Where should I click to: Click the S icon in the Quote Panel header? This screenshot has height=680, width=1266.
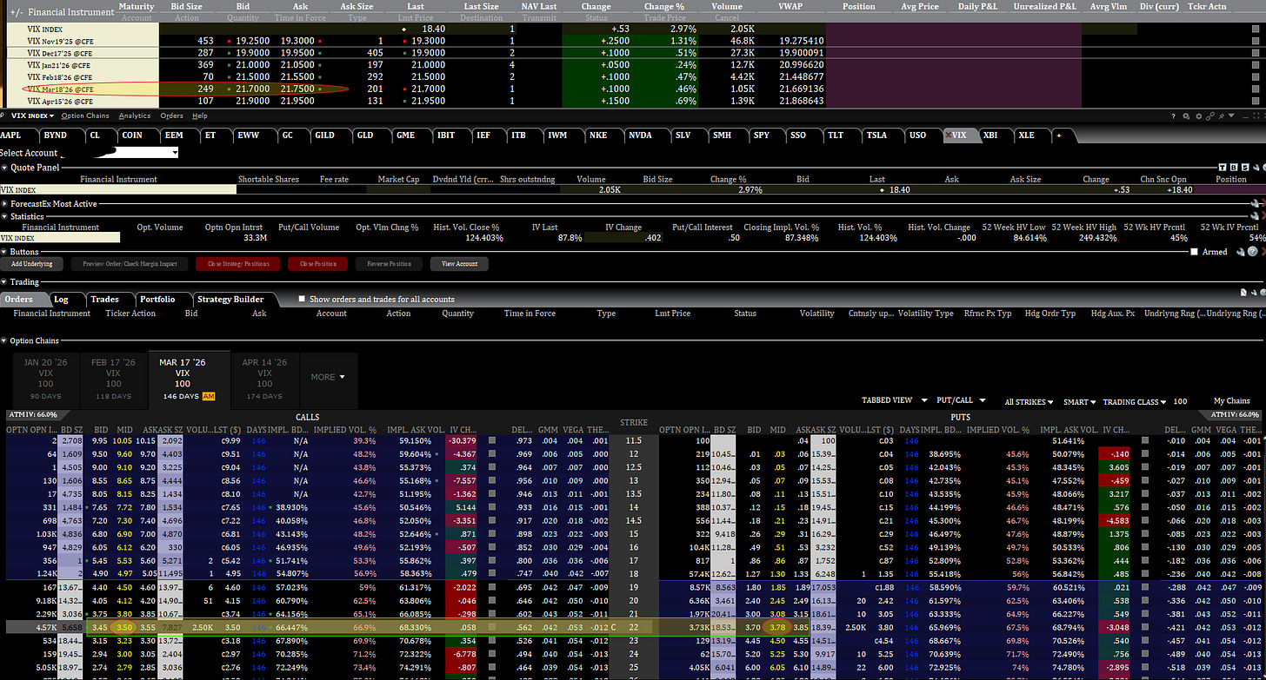(1245, 168)
